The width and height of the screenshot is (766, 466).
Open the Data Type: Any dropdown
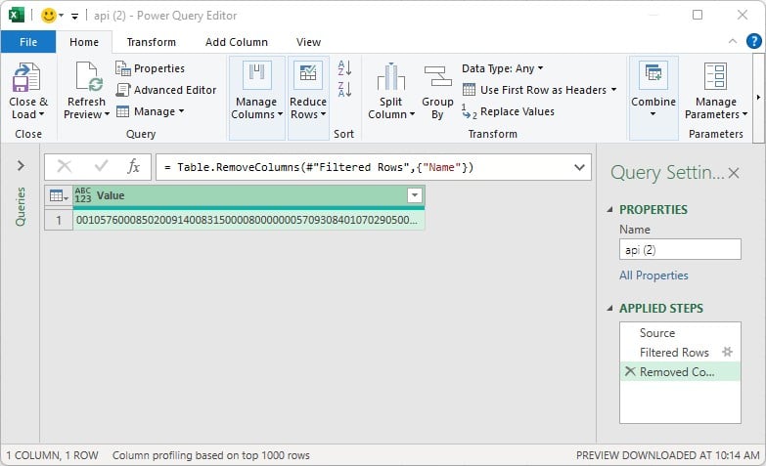pos(503,68)
